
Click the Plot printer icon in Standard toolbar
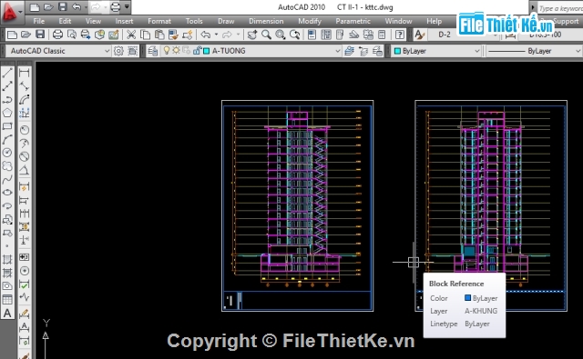point(57,35)
